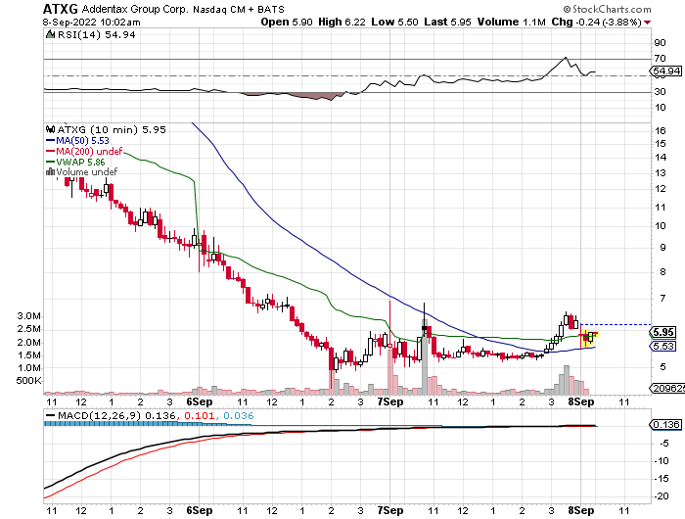The image size is (685, 519).
Task: Click the 7 label on the price axis
Action: pos(662,299)
